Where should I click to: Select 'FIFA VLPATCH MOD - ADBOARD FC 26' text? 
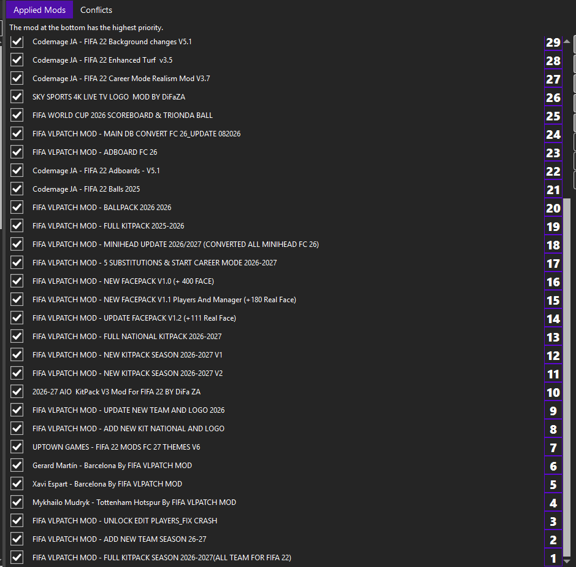coord(95,152)
